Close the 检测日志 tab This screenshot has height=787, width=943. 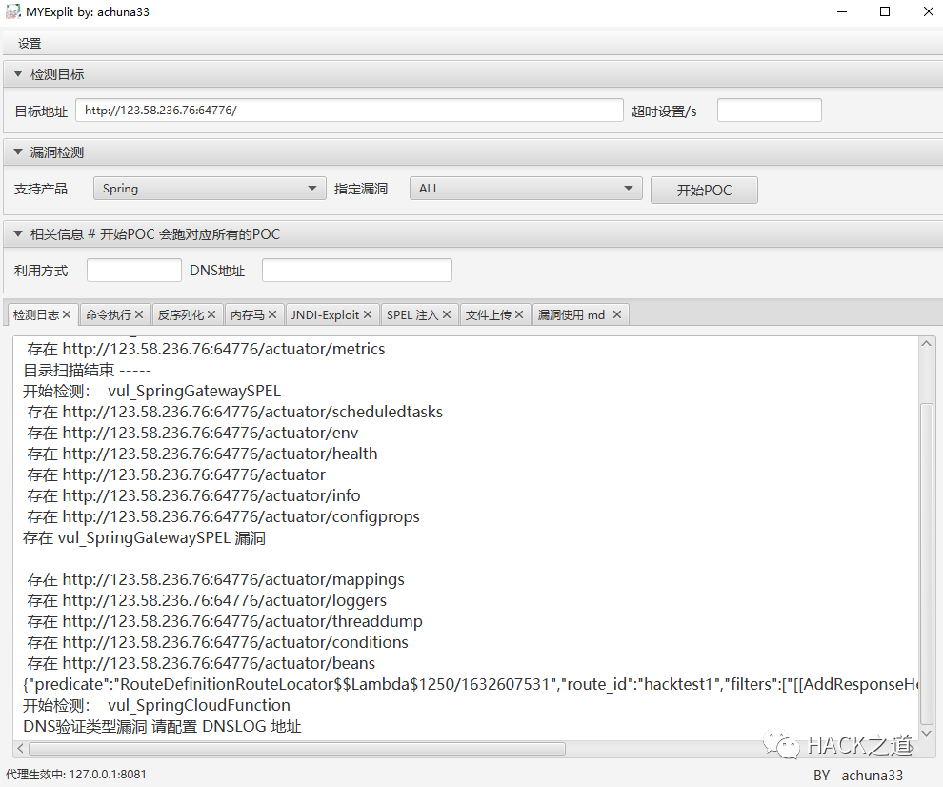(67, 314)
